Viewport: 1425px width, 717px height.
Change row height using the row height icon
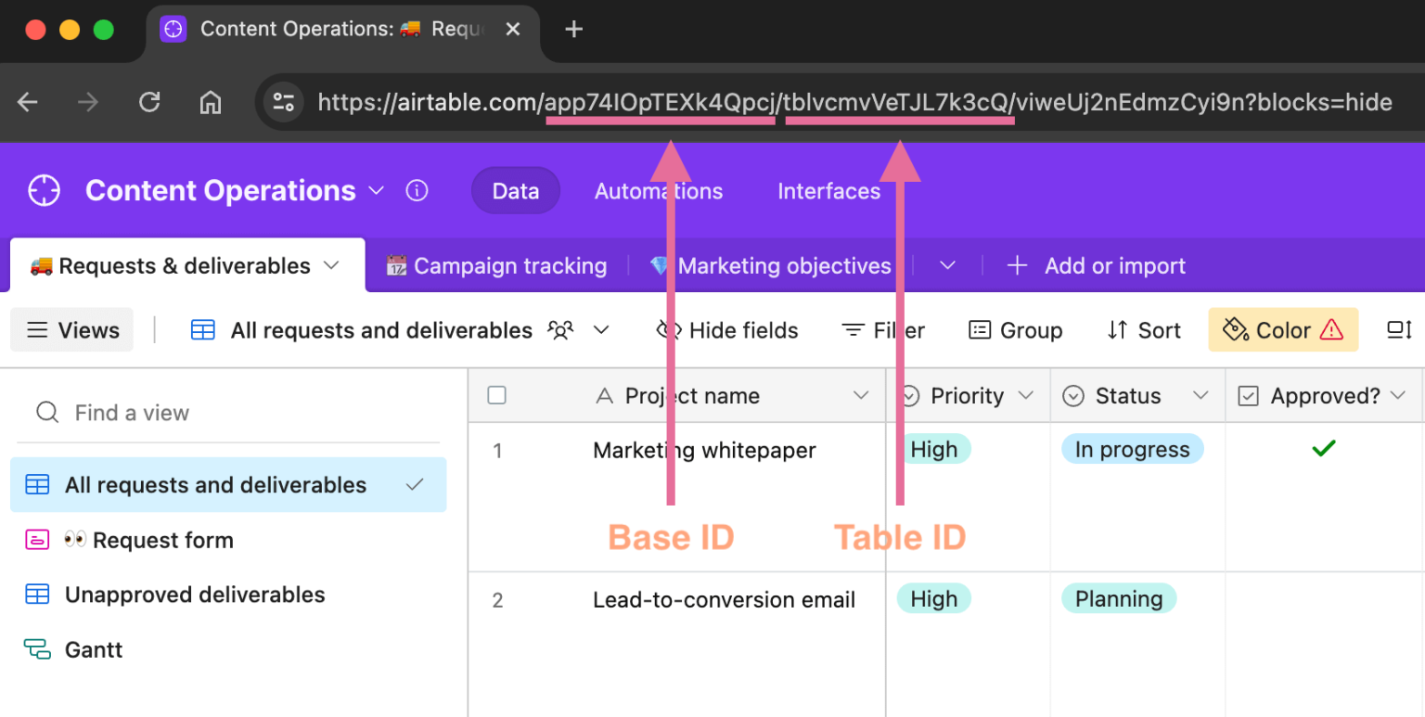point(1399,330)
